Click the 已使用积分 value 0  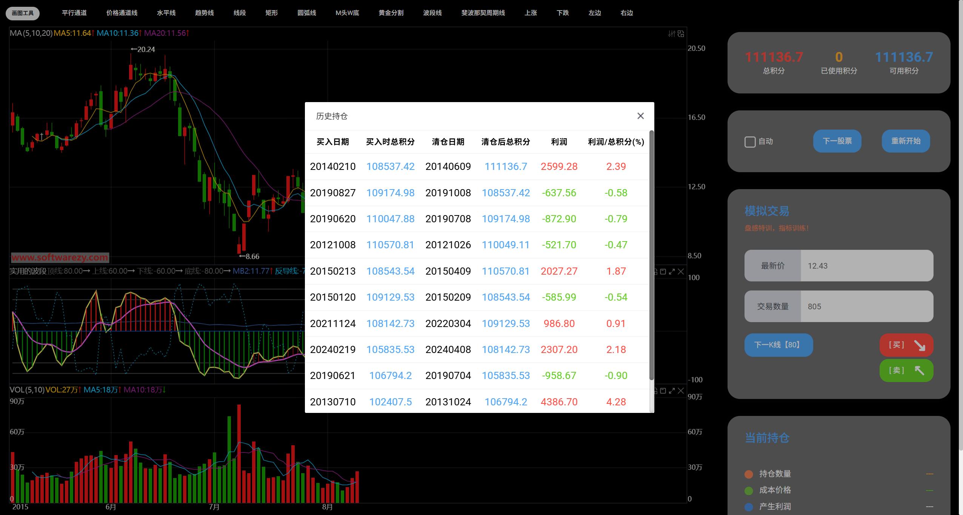tap(839, 57)
